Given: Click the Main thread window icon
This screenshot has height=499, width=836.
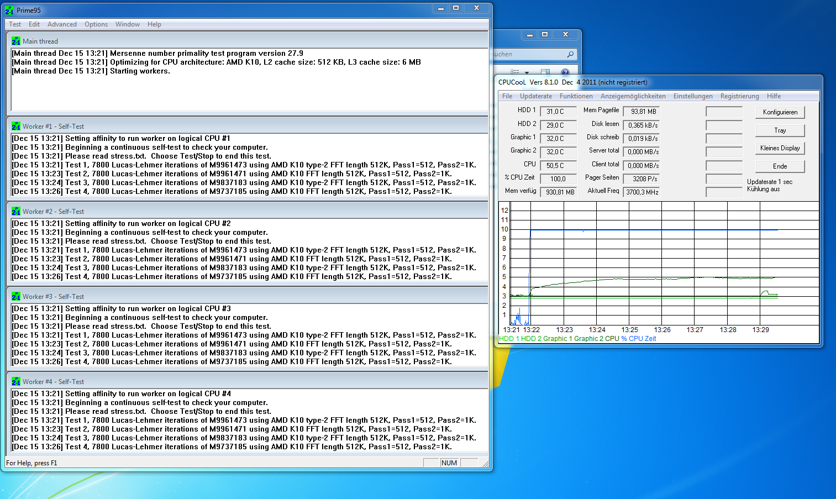Looking at the screenshot, I should [x=16, y=41].
